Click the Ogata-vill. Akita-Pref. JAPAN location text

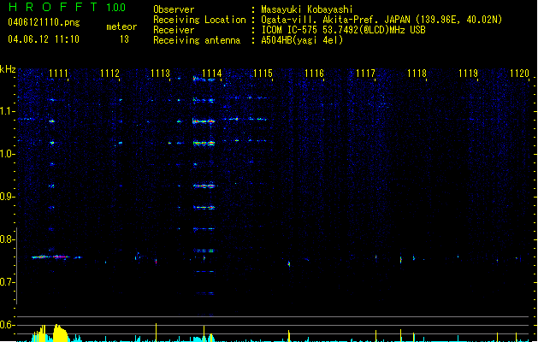click(381, 20)
